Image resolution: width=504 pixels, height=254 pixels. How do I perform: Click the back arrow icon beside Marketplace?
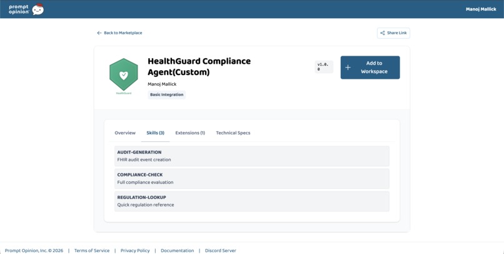(x=99, y=33)
